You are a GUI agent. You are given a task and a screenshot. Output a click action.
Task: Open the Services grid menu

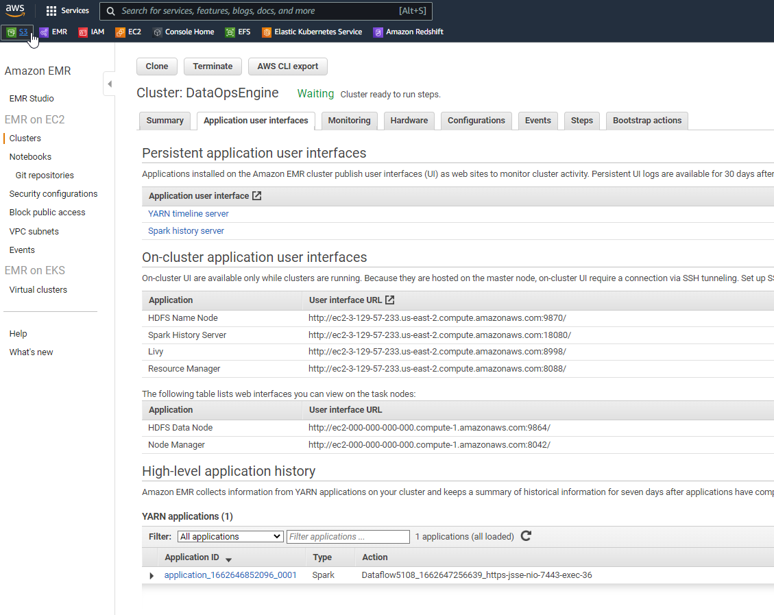[x=51, y=11]
